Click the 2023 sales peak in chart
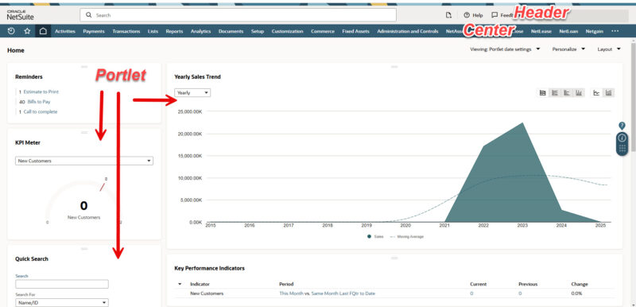The height and width of the screenshot is (307, 636). 522,123
